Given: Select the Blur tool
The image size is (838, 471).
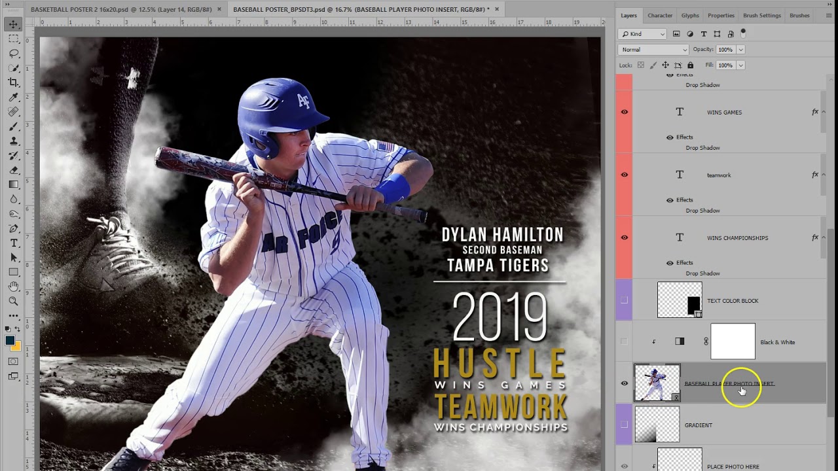Looking at the screenshot, I should (x=13, y=199).
